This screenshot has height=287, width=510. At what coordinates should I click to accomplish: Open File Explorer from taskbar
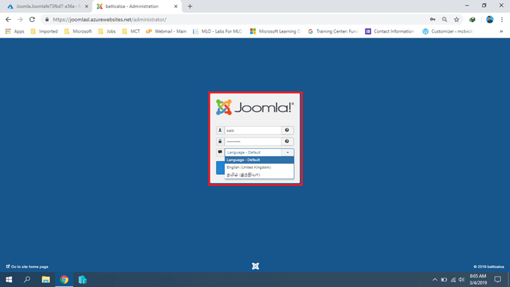[x=45, y=279]
